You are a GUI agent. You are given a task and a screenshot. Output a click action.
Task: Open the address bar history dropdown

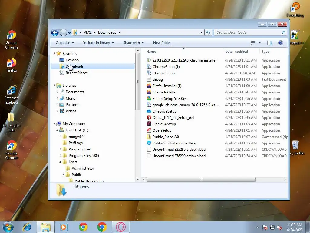[201, 32]
